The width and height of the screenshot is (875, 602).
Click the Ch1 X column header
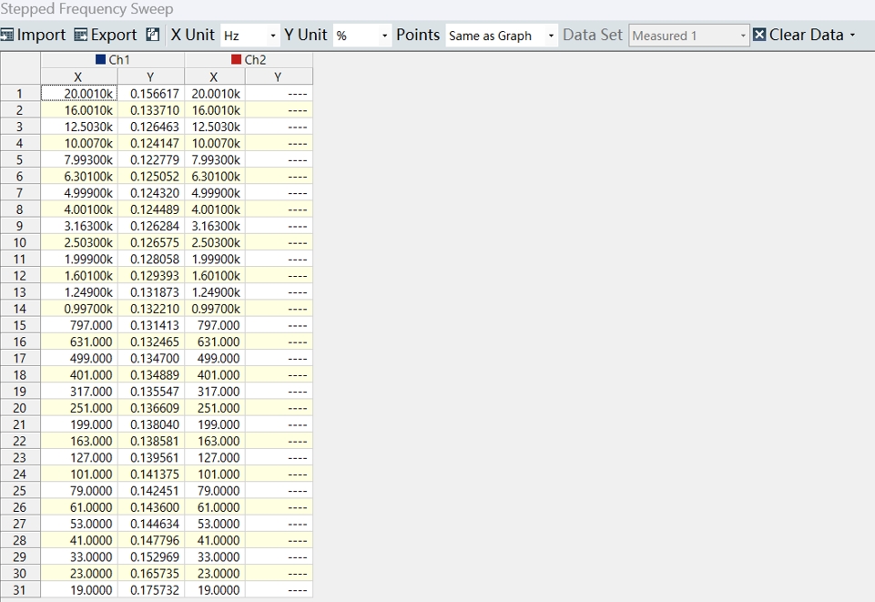coord(78,77)
